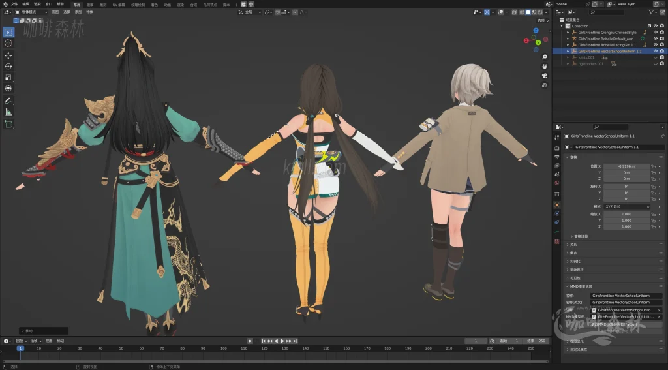
Task: Open the Object properties tab
Action: [557, 205]
